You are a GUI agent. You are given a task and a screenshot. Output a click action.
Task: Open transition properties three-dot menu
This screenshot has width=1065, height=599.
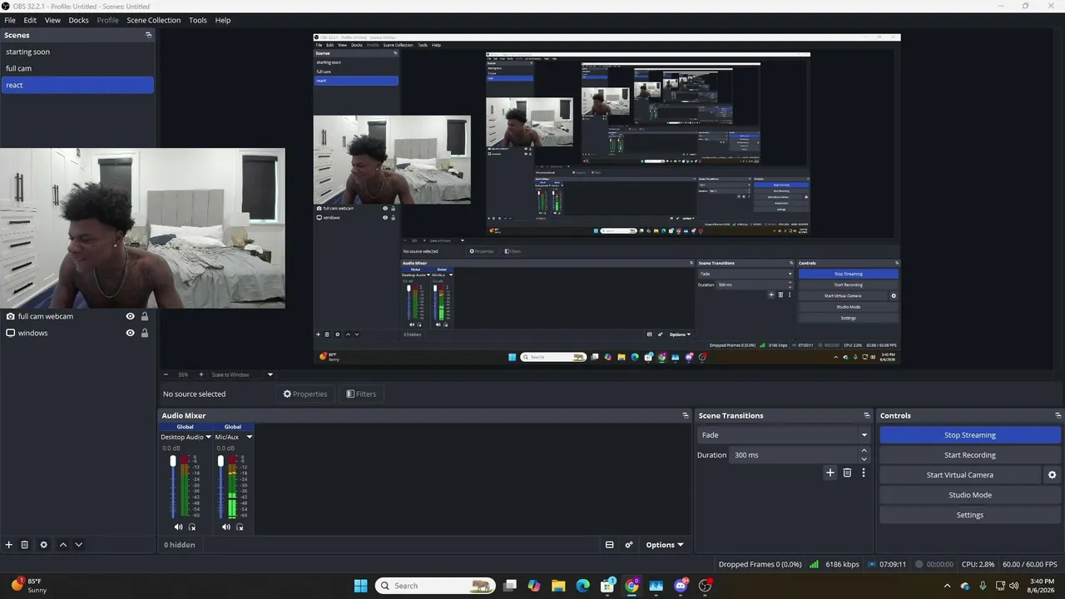pos(864,473)
